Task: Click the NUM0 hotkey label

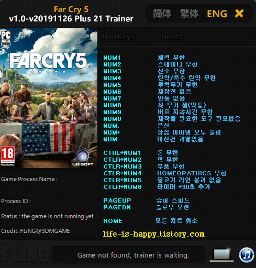Action: tap(112, 119)
